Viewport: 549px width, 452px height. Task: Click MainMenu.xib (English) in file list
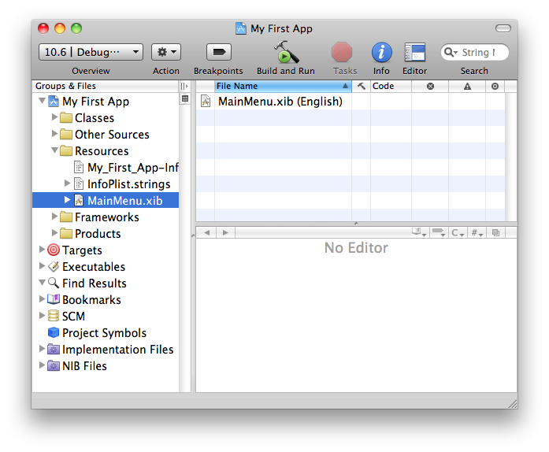pyautogui.click(x=280, y=102)
